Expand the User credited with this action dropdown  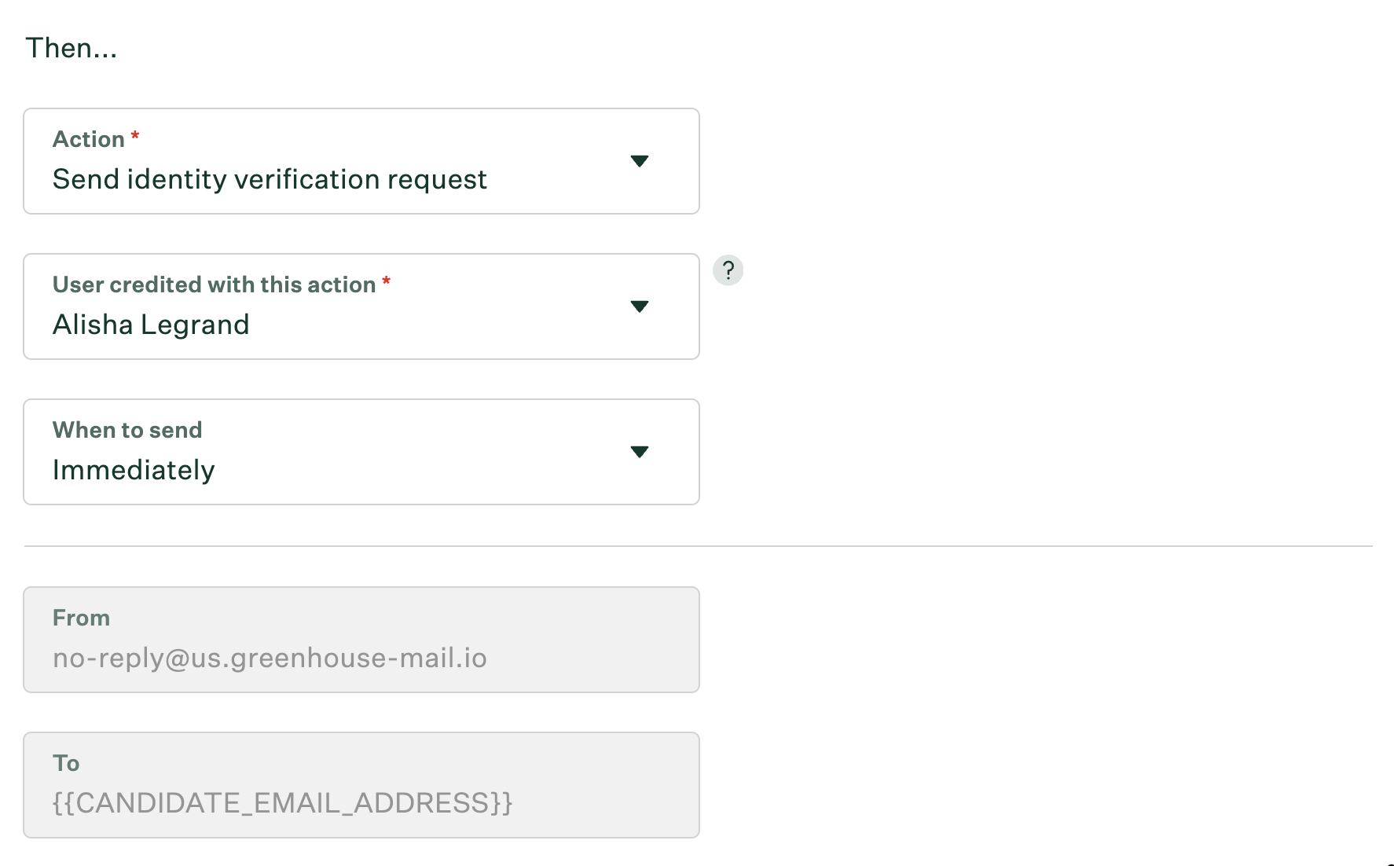click(x=361, y=306)
